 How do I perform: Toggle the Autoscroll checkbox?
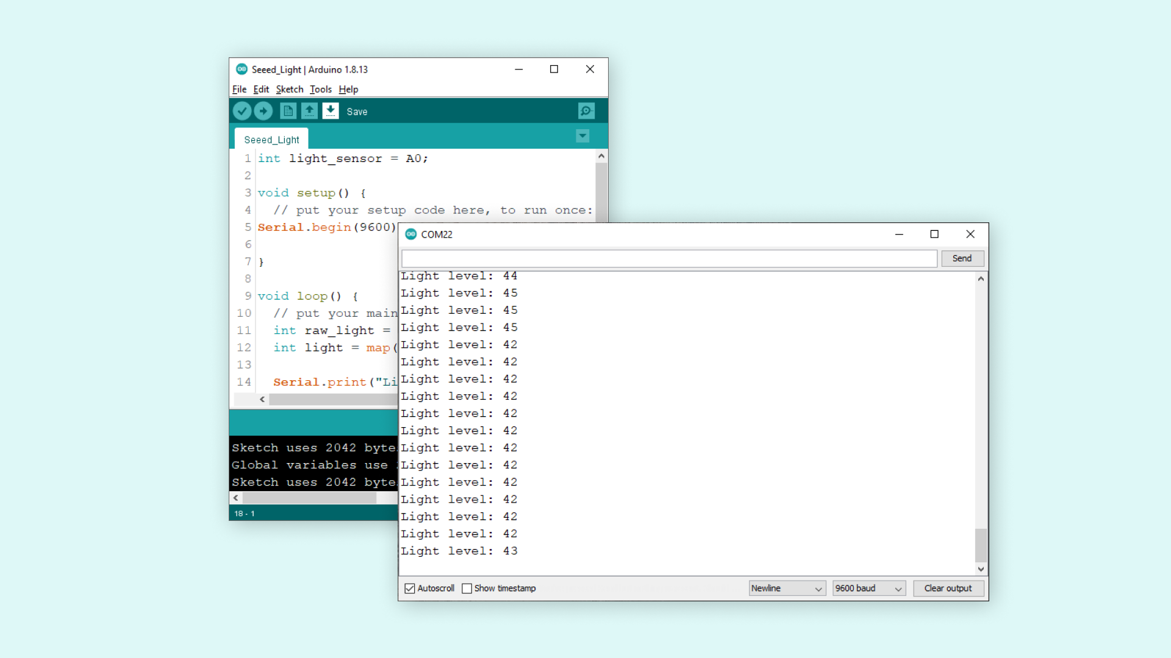click(410, 589)
